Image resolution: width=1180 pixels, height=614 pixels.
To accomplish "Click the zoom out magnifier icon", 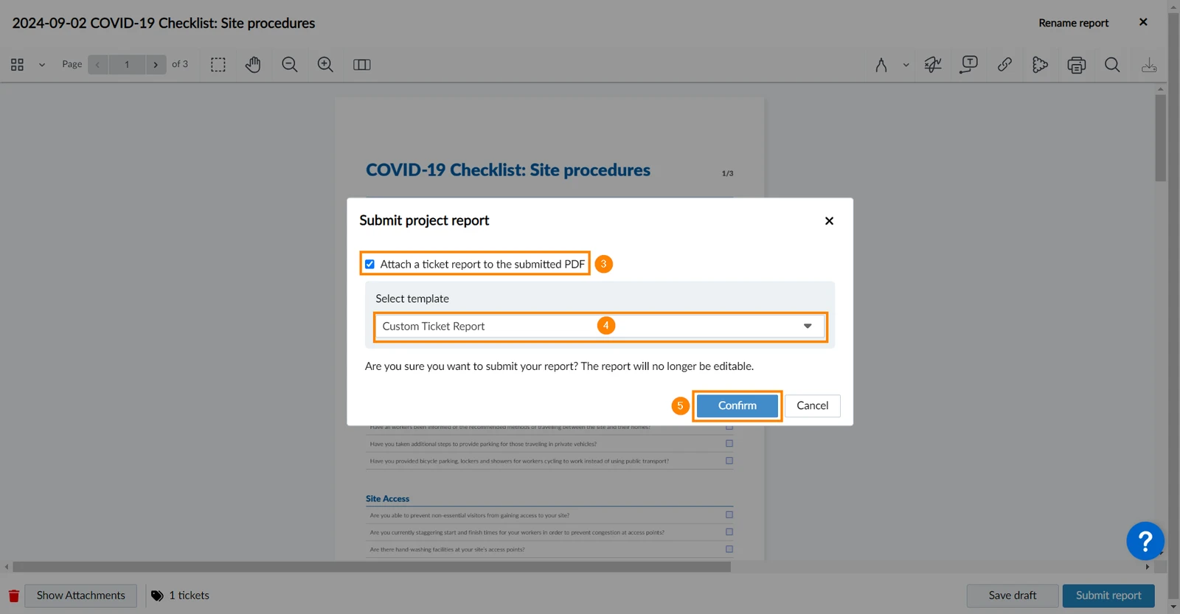I will (x=290, y=65).
